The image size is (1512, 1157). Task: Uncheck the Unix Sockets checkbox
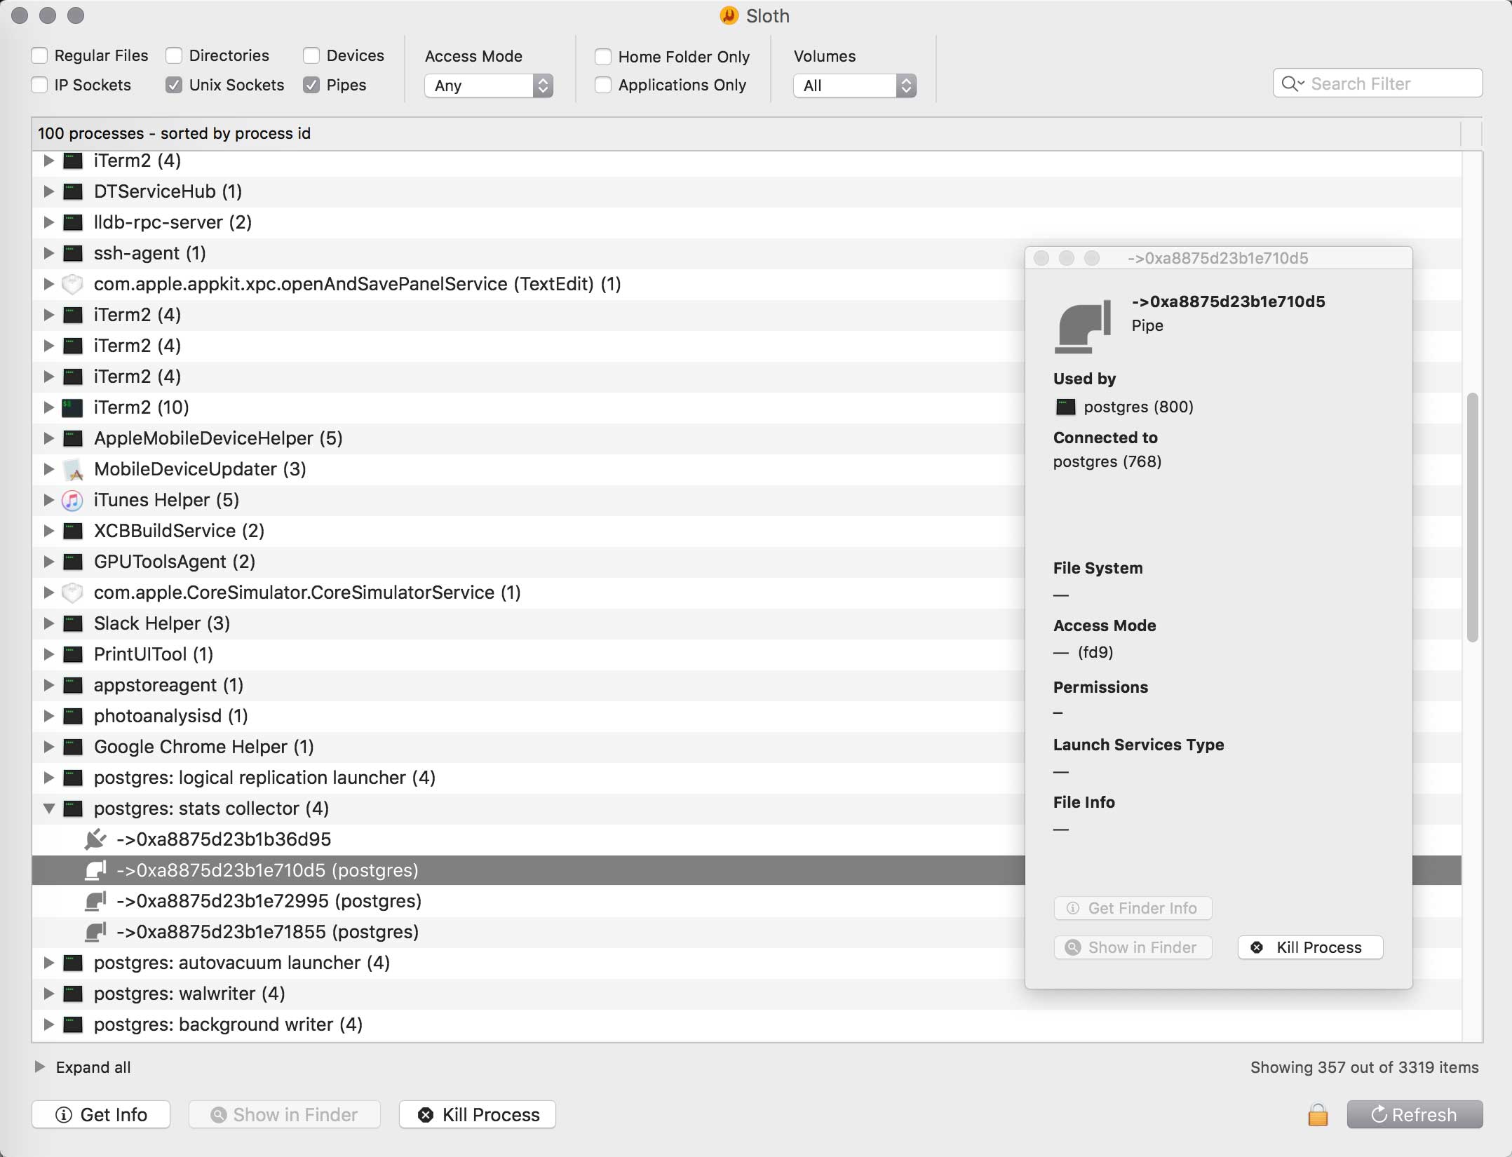click(174, 85)
